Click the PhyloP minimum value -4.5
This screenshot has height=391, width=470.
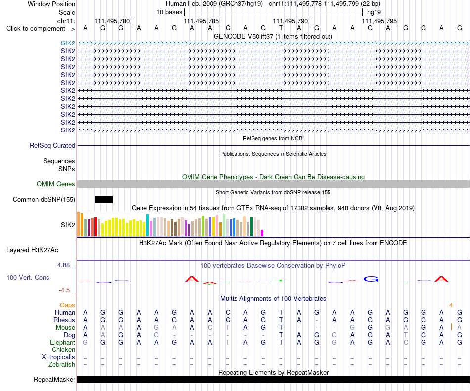64,290
